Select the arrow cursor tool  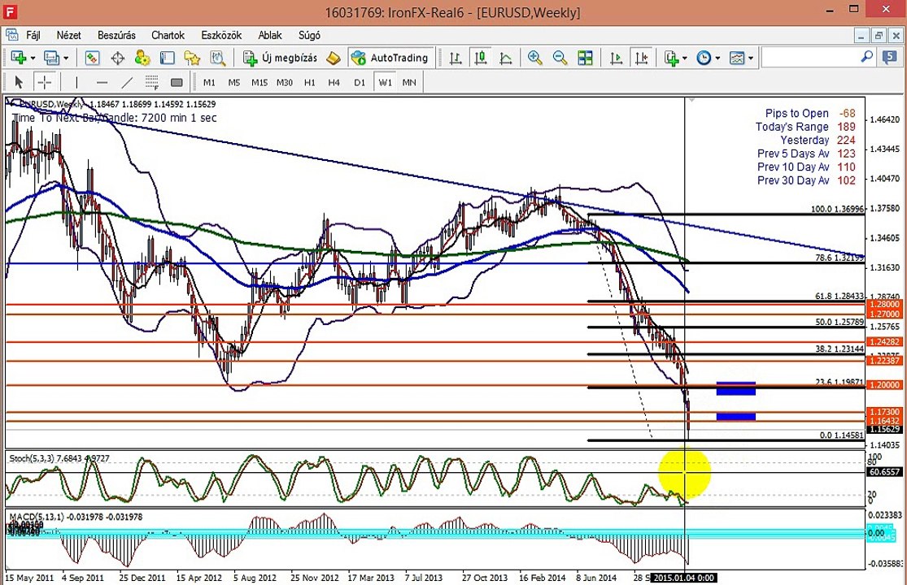[x=18, y=83]
